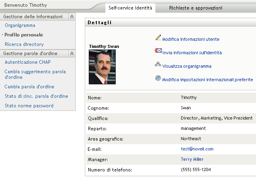Click the org chart icon beside Visualizza organigramma
This screenshot has height=177, width=256.
click(158, 65)
